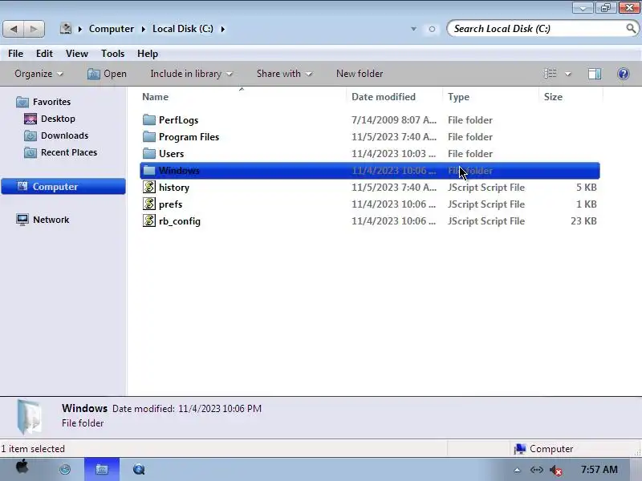Select Computer in the navigation pane
642x481 pixels.
[x=63, y=187]
